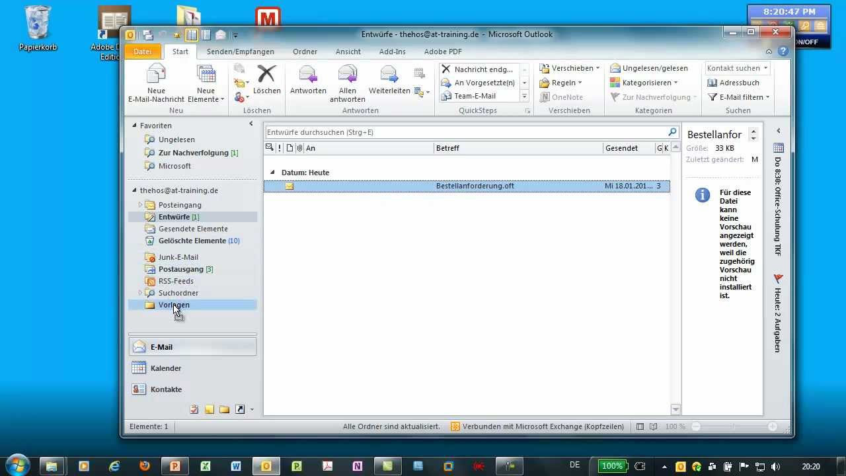Forward the message with Weiterleiten
Viewport: 846px width, 476px height.
389,80
